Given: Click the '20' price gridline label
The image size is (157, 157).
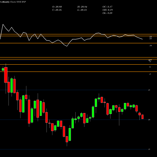Looking at the screenshot, I should tap(149, 120).
